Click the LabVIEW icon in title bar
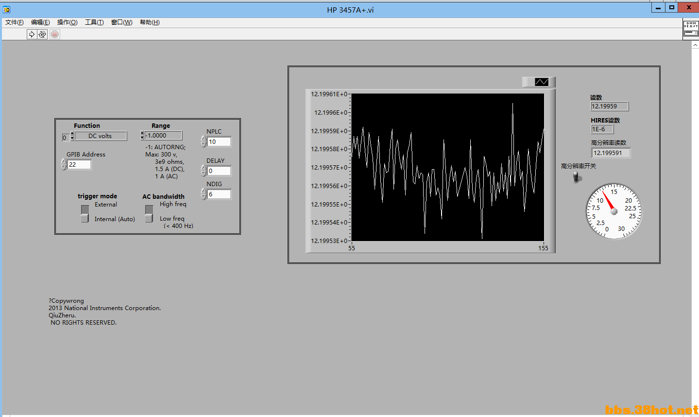 coord(6,10)
